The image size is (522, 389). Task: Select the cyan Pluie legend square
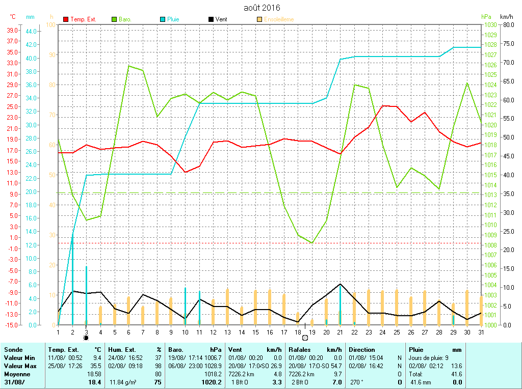(163, 20)
